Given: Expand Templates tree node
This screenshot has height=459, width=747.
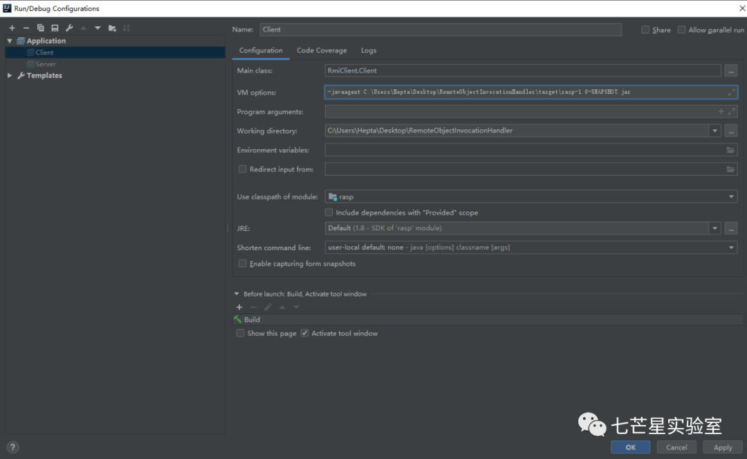Looking at the screenshot, I should 10,75.
